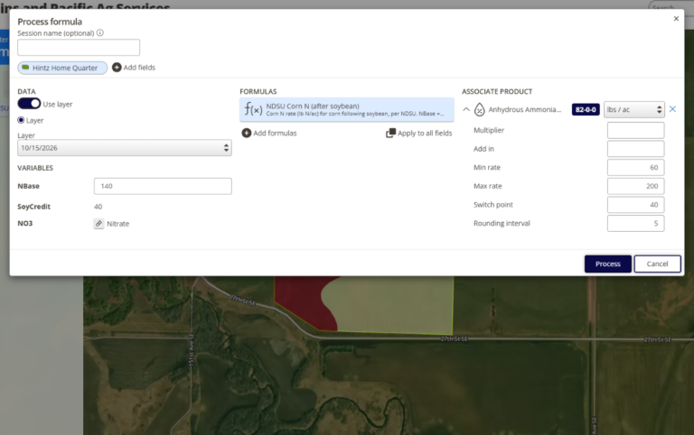
Task: Click the Apply to all fields copy icon
Action: 390,133
